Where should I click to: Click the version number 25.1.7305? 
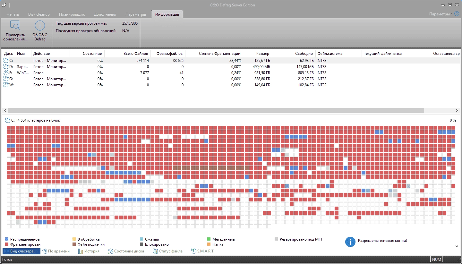click(x=130, y=23)
